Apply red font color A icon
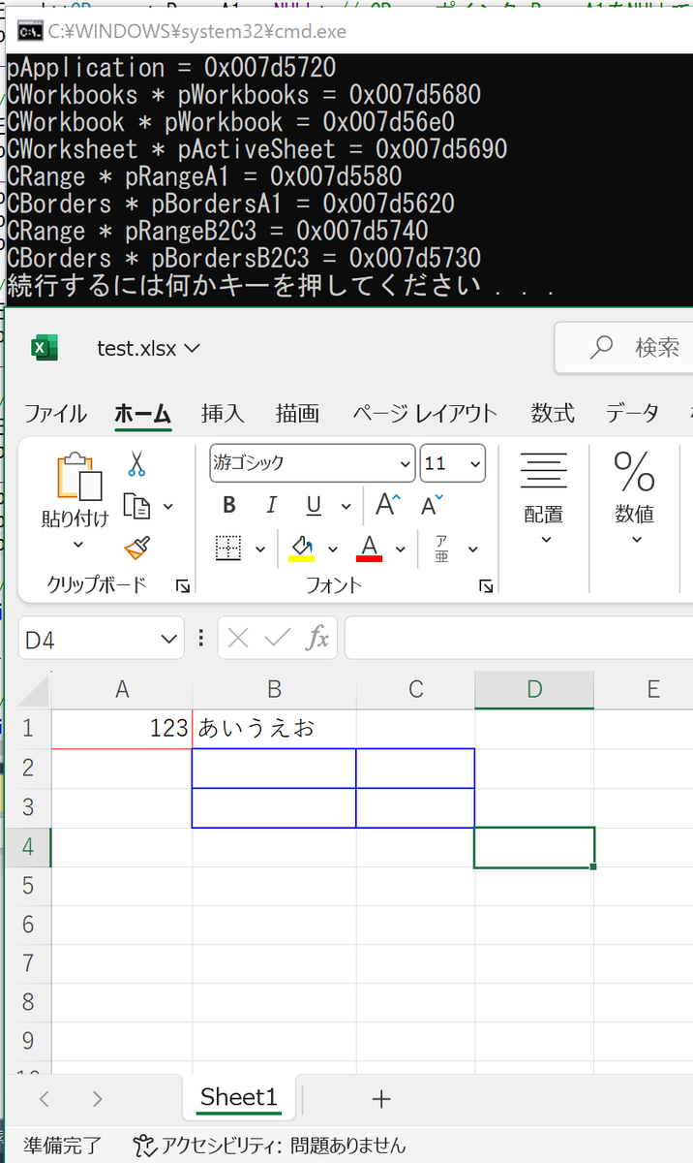693x1163 pixels. (x=369, y=549)
